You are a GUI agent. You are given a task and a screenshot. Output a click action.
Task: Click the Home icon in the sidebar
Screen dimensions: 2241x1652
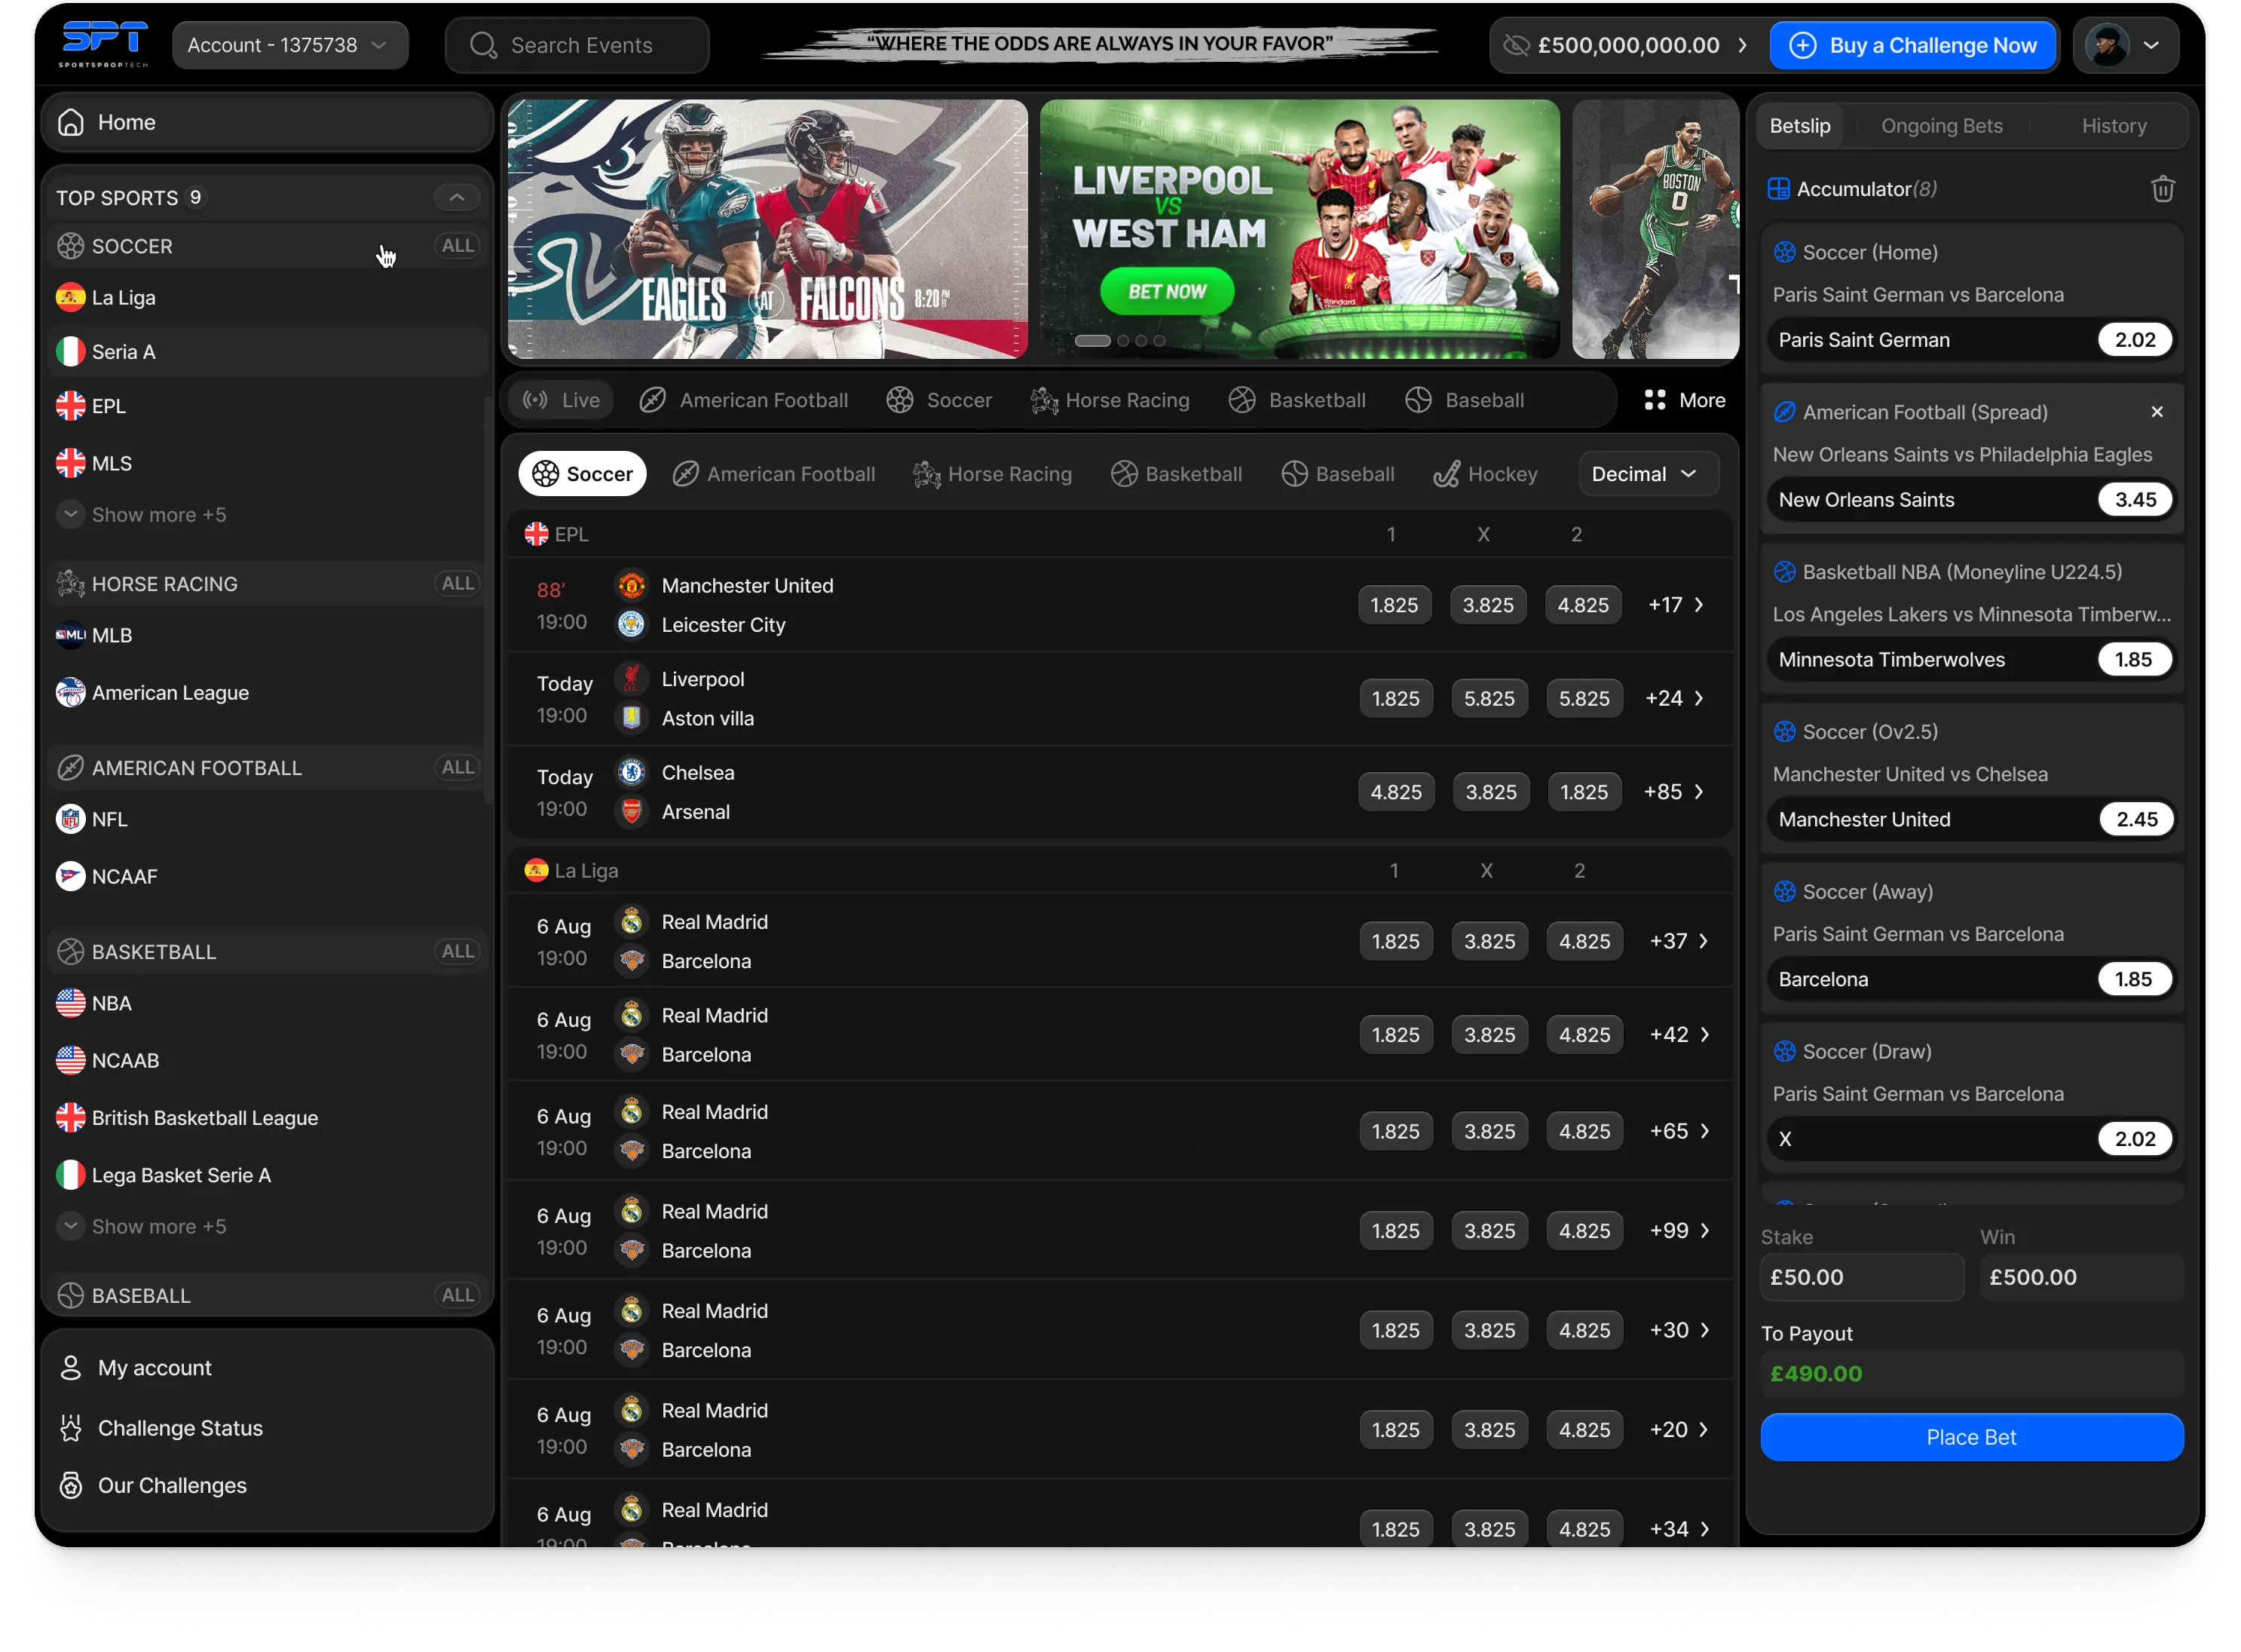(x=71, y=122)
